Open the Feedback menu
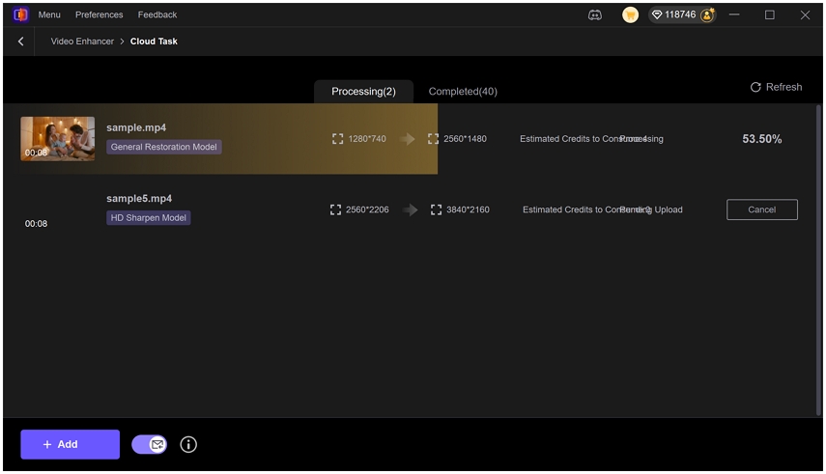 coord(157,14)
